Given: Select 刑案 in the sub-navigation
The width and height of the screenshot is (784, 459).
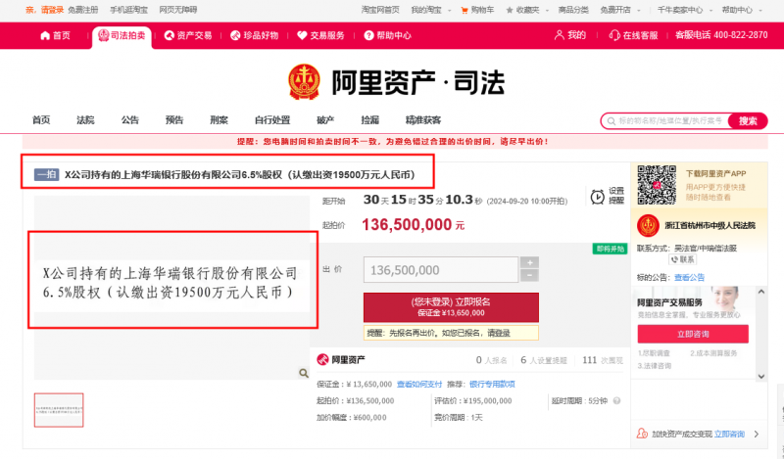Looking at the screenshot, I should pyautogui.click(x=219, y=119).
